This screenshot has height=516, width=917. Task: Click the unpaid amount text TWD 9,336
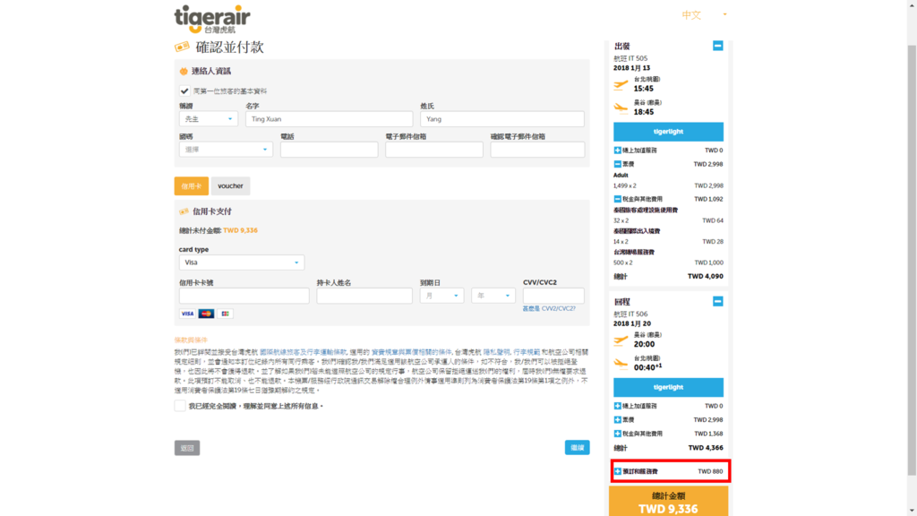[240, 230]
